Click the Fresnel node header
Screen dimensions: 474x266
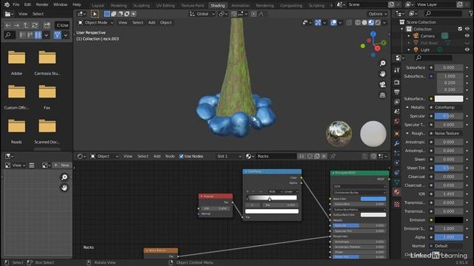tap(216, 197)
